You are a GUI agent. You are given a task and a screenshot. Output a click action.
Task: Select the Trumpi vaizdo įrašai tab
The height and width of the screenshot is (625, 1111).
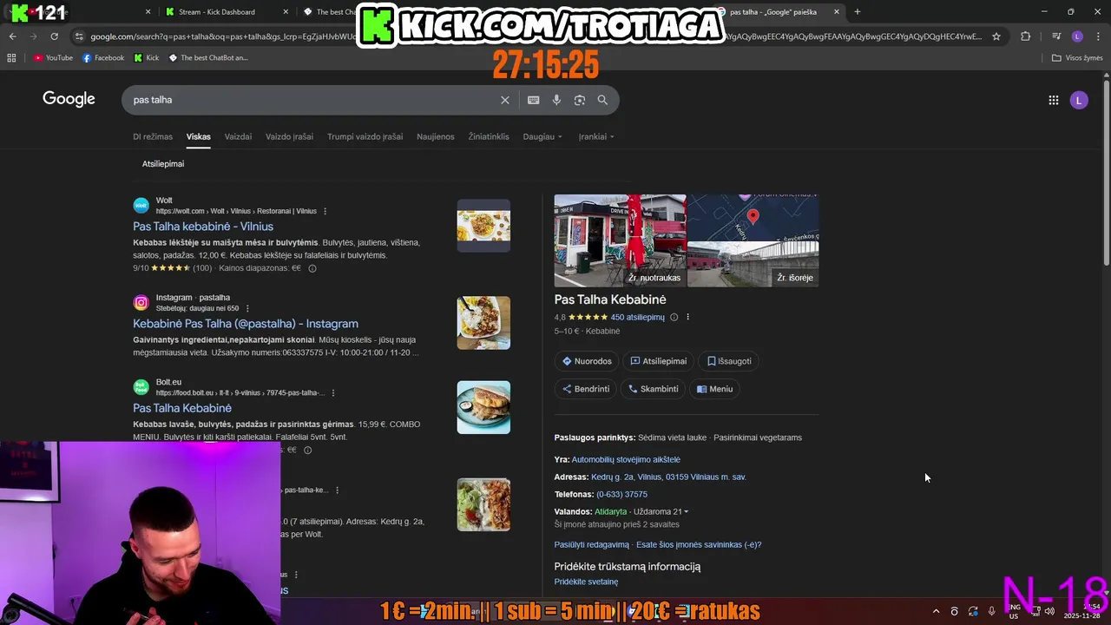(x=365, y=136)
